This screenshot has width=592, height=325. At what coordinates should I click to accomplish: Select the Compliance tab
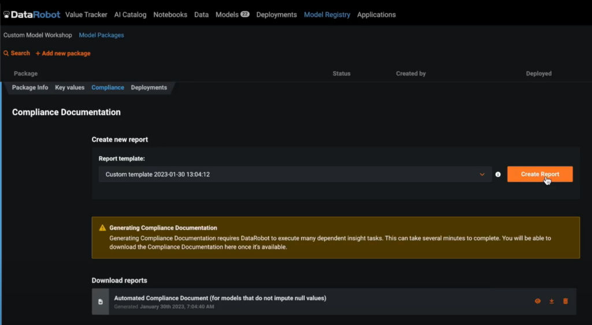point(108,87)
